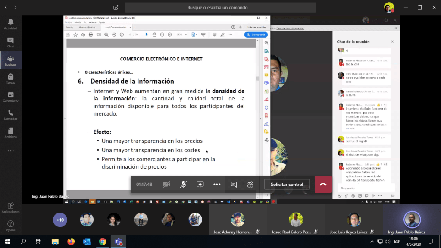
Task: Click the share screen icon in meeting bar
Action: (200, 184)
